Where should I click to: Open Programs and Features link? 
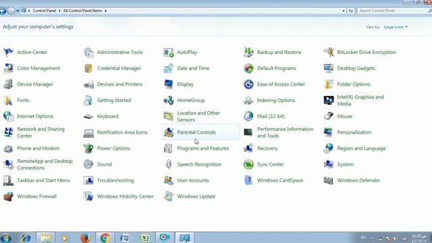202,148
